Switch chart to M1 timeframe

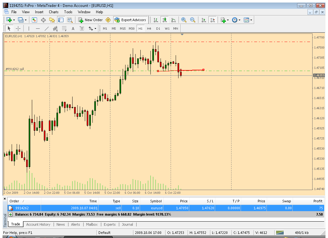(105, 28)
